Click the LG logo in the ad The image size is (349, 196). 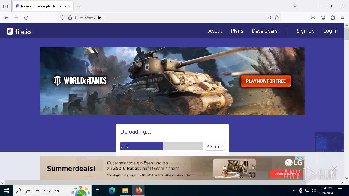[x=293, y=163]
